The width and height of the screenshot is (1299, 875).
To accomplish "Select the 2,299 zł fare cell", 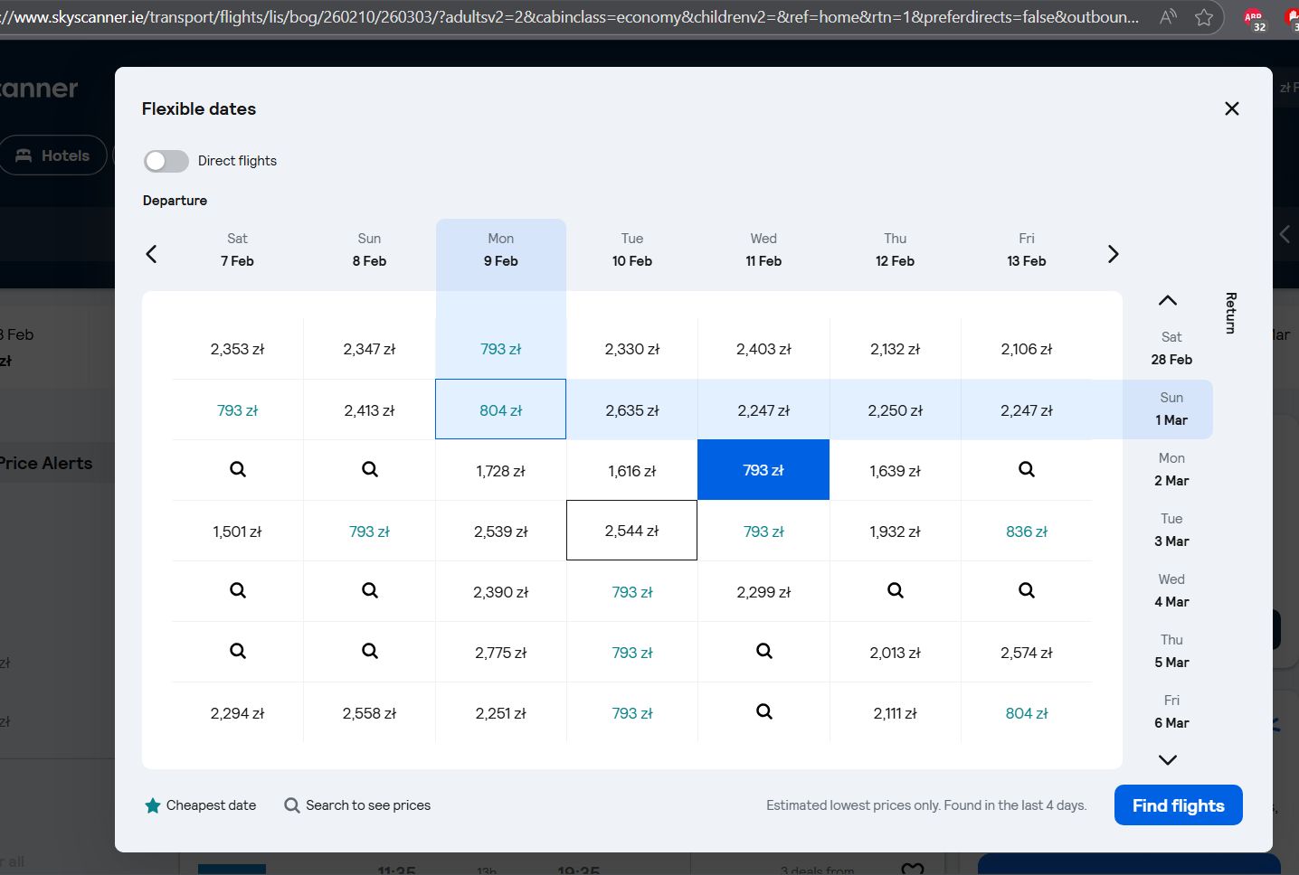I will (x=764, y=592).
